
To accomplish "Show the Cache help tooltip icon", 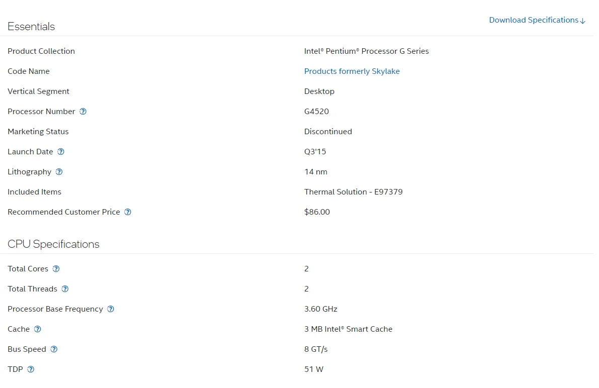I will [x=37, y=329].
